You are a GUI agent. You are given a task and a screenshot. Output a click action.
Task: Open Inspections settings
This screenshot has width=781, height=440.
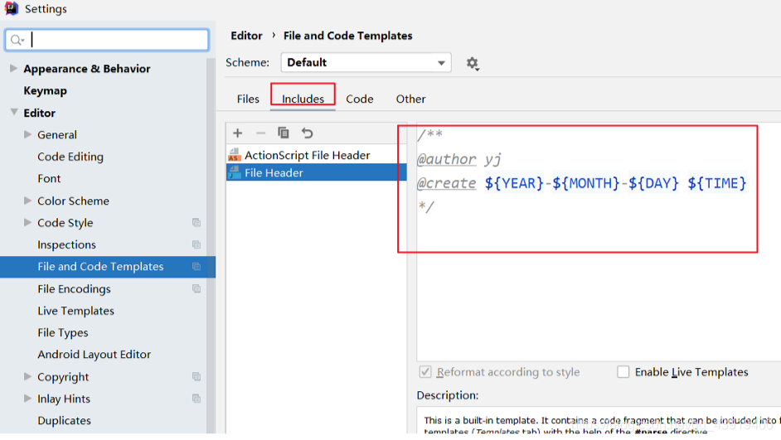[x=66, y=244]
